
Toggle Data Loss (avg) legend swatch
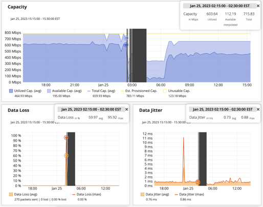click(11, 194)
